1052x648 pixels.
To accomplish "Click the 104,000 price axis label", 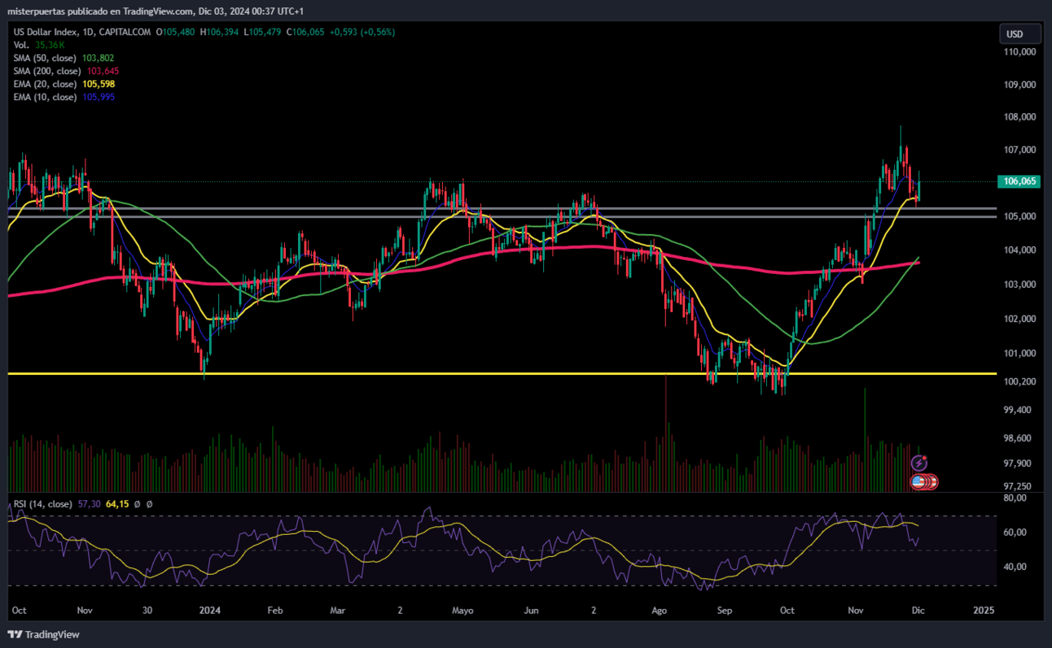I will (1020, 250).
